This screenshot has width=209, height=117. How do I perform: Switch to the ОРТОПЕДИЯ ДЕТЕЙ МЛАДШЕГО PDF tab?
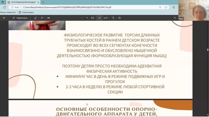tap(24, 2)
